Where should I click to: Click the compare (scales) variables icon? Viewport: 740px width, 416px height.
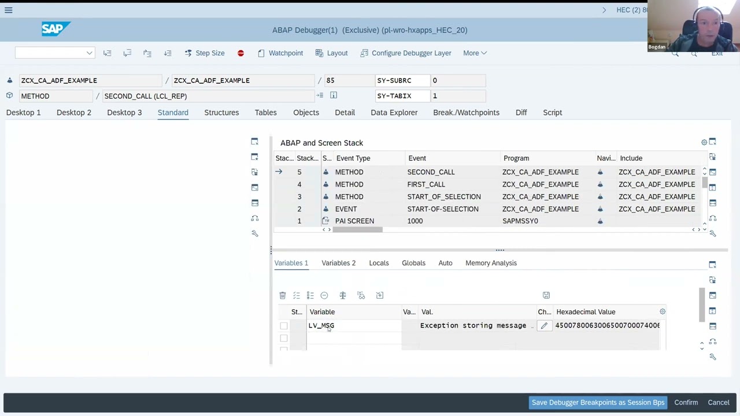343,296
